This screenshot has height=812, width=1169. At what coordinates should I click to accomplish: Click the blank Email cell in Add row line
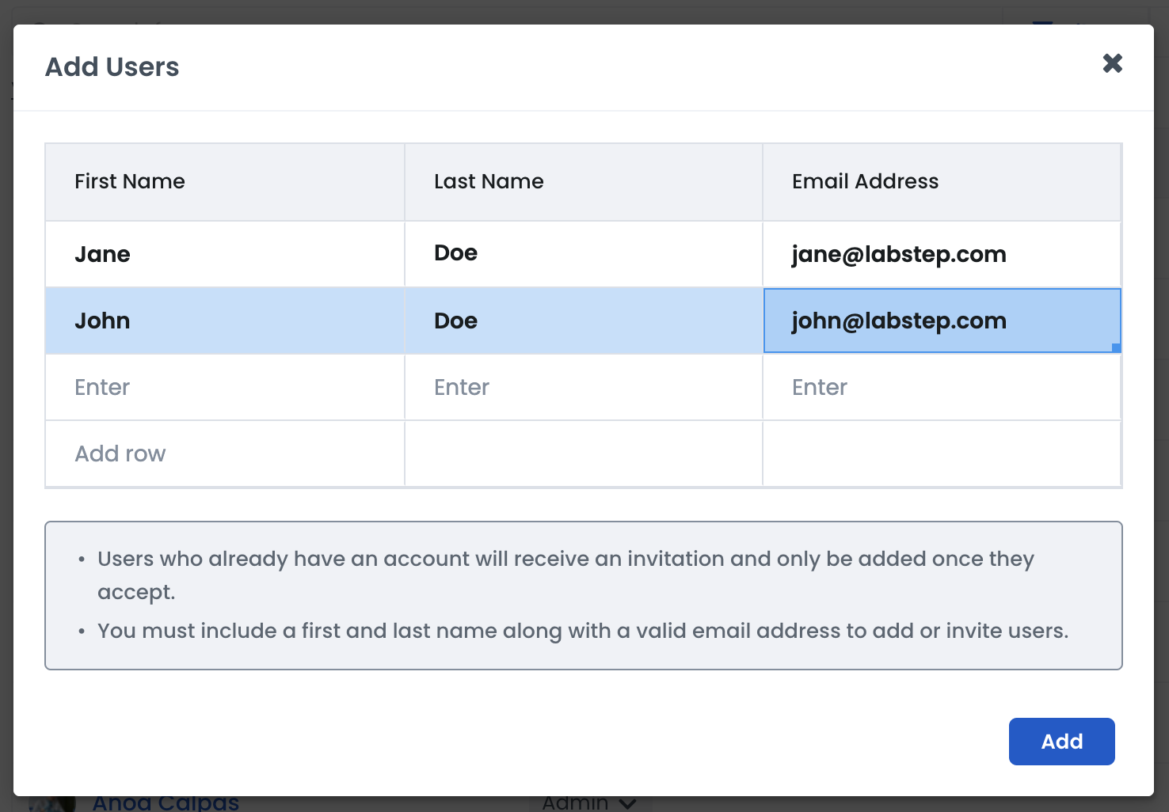click(941, 453)
